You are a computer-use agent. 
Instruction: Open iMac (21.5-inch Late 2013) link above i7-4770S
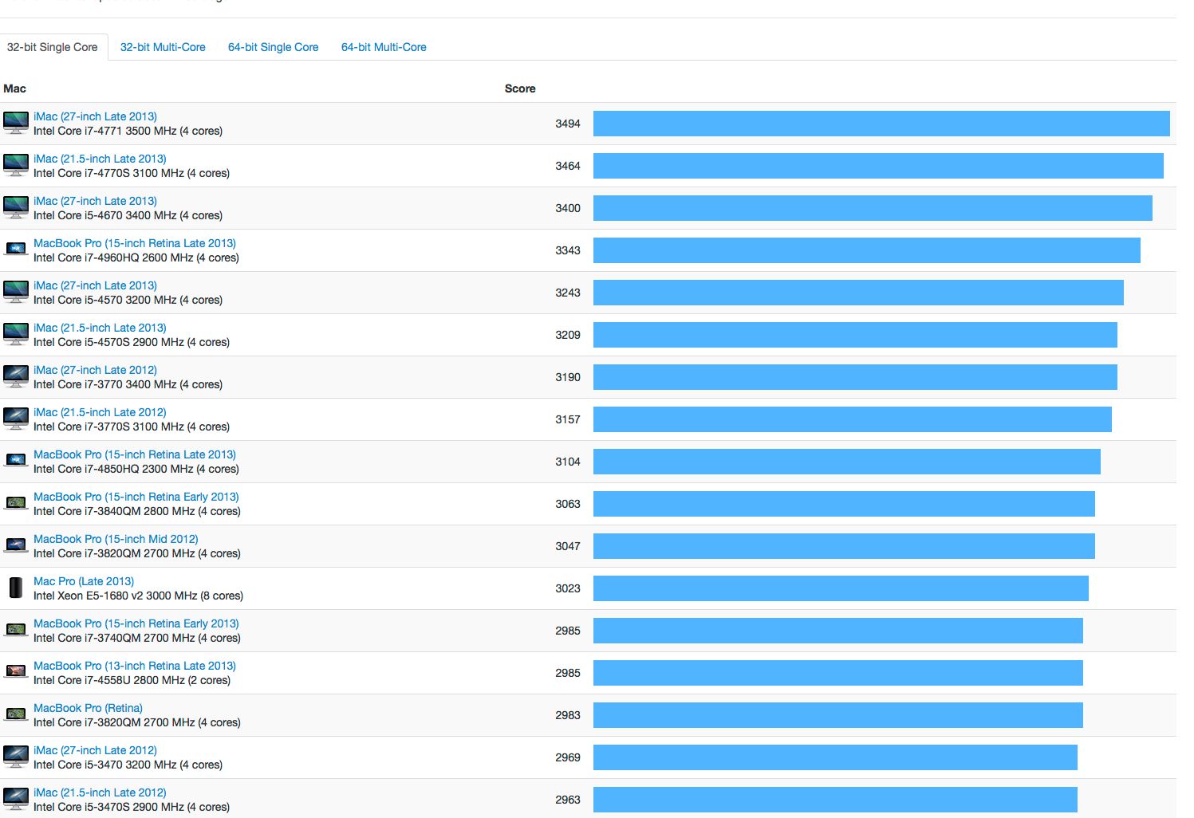click(100, 159)
